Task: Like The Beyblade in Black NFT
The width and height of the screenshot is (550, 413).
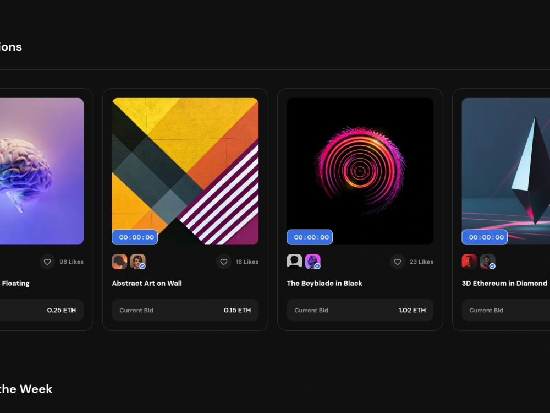Action: (x=398, y=262)
